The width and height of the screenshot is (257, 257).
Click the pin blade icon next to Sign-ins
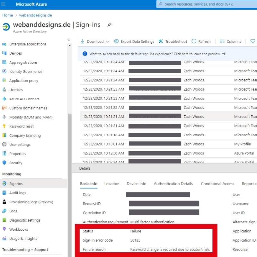click(109, 25)
